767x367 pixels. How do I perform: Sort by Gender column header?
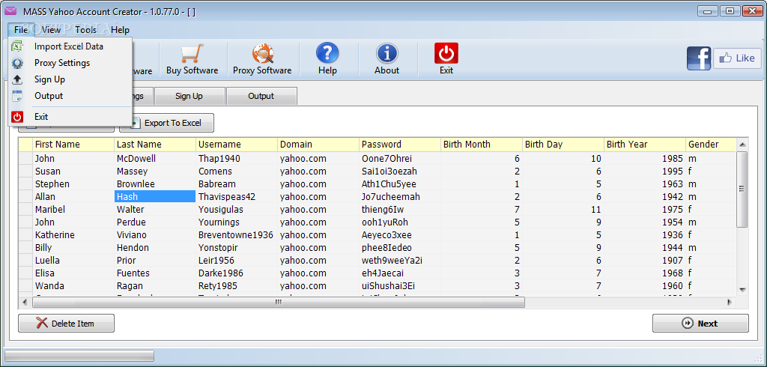710,145
